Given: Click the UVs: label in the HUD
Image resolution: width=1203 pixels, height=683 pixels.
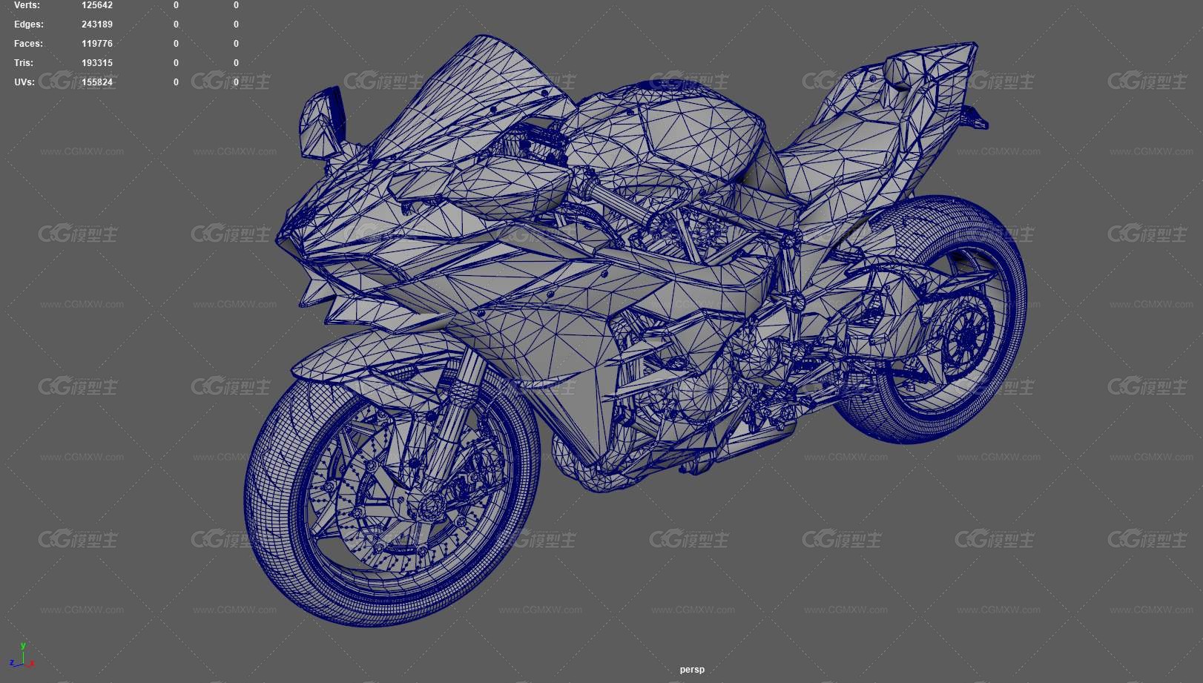Looking at the screenshot, I should pyautogui.click(x=24, y=82).
